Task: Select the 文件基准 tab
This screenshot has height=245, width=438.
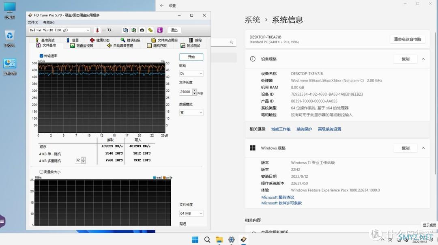Action: [x=46, y=45]
